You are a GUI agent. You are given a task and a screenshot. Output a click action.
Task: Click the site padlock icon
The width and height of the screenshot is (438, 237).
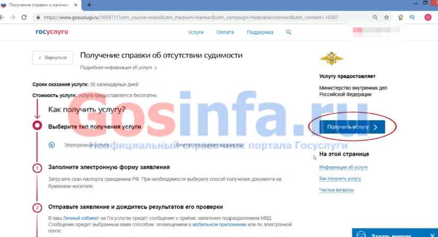[38, 18]
